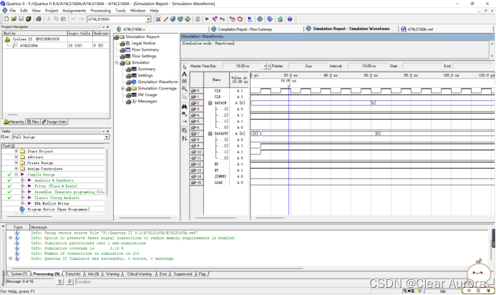Select the JINWEI signal row
The width and height of the screenshot is (496, 295).
[220, 176]
